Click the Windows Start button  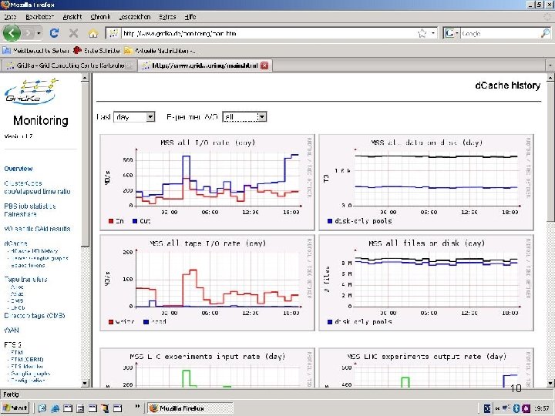tap(15, 408)
